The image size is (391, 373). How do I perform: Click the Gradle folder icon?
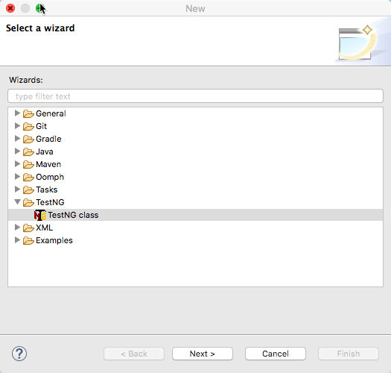[28, 140]
